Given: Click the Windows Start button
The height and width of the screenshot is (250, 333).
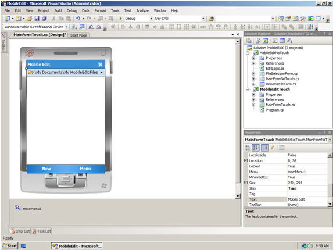Looking at the screenshot, I should point(9,246).
